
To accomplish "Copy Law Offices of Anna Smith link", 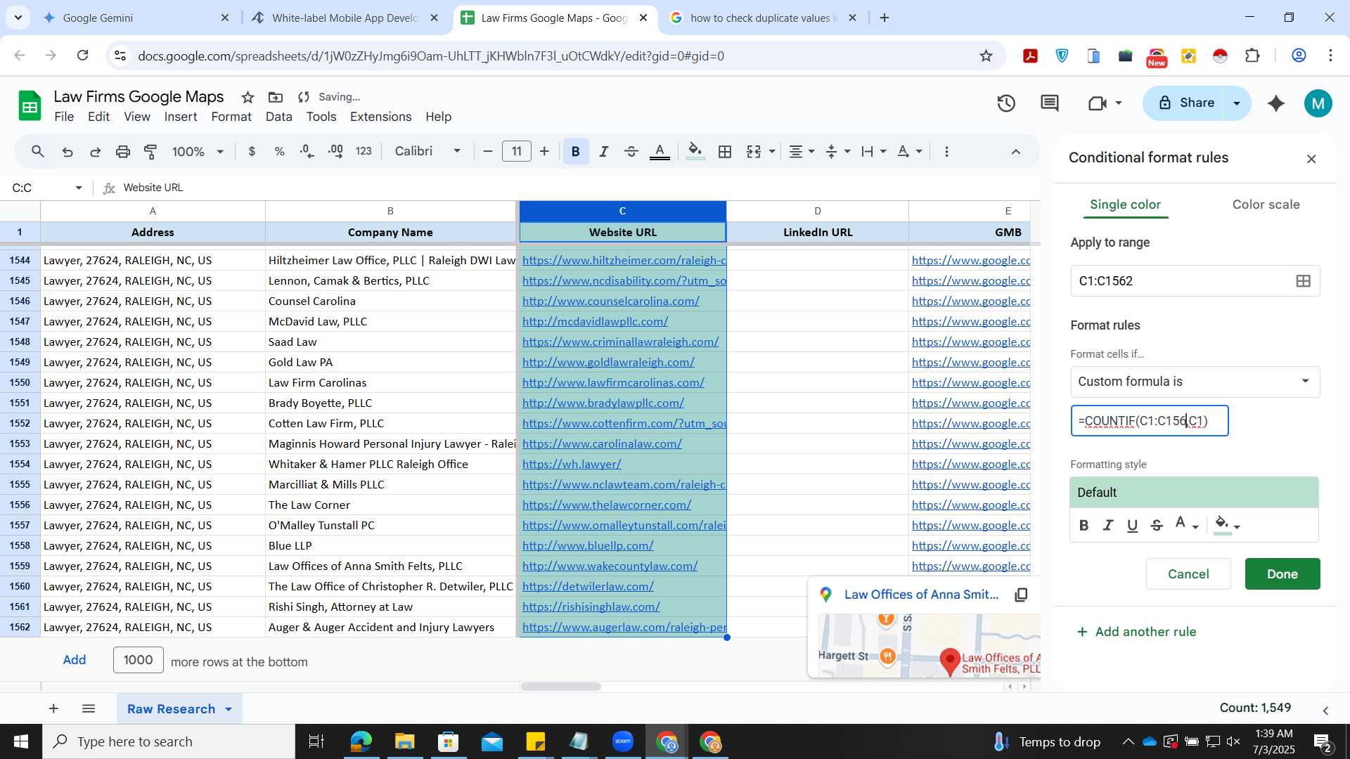I will pos(1021,595).
